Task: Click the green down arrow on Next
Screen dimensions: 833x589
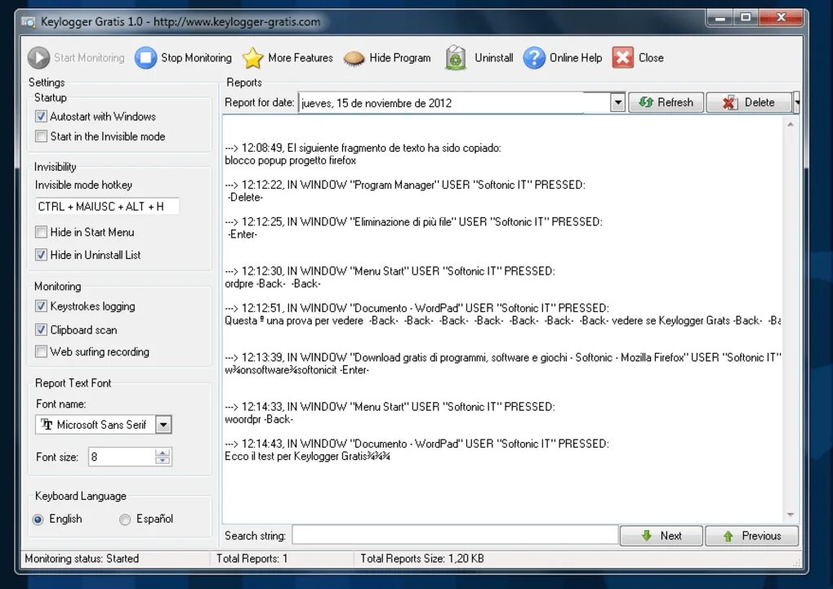Action: (646, 535)
